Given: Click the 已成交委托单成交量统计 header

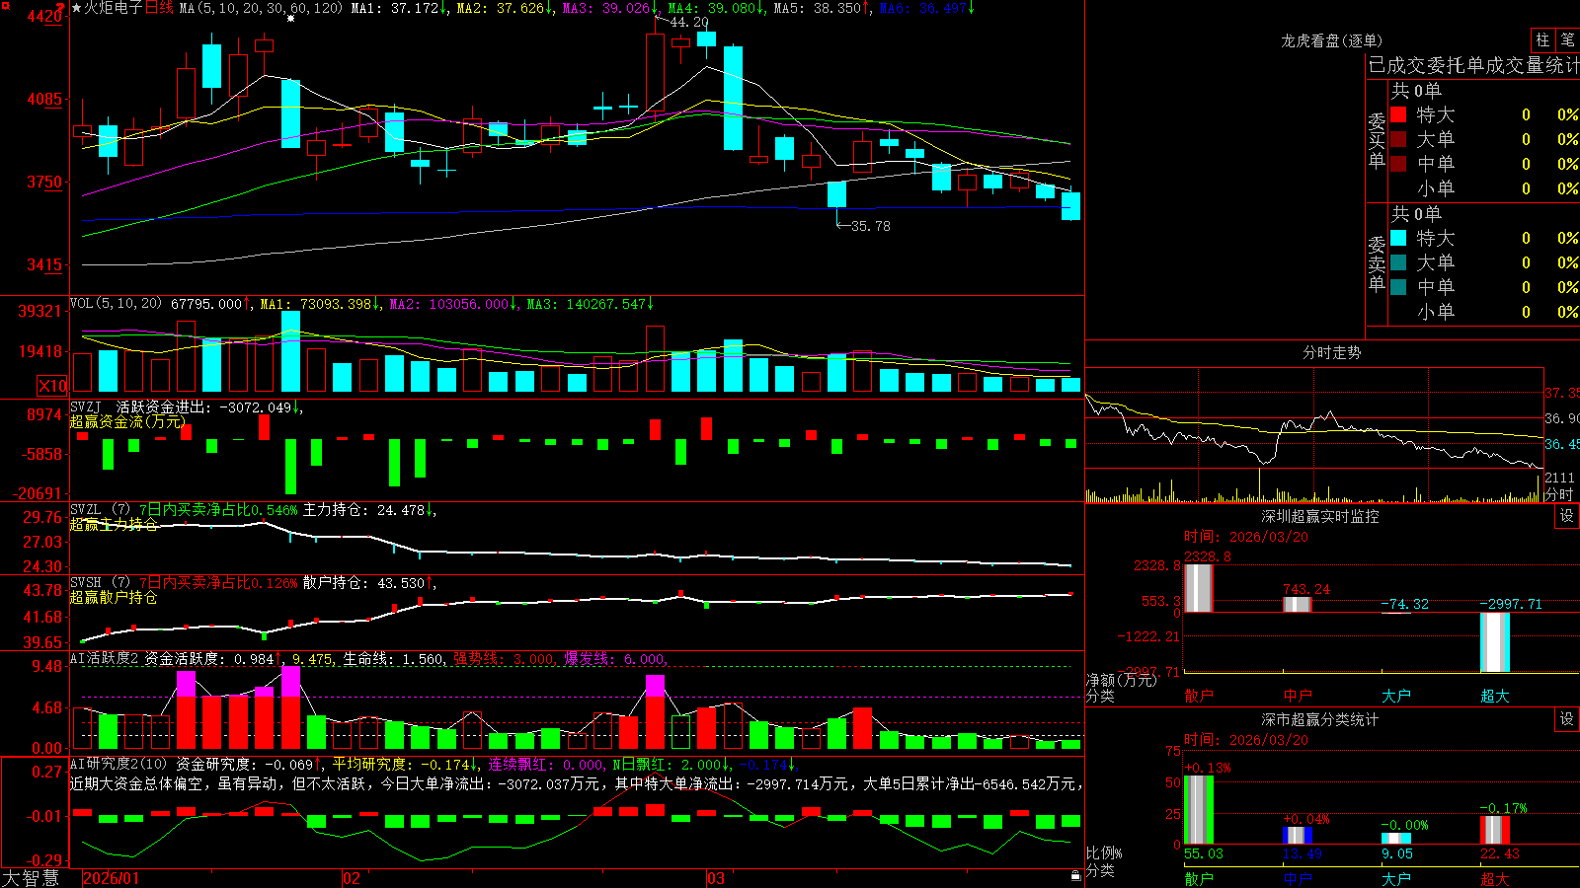Looking at the screenshot, I should click(x=1473, y=65).
